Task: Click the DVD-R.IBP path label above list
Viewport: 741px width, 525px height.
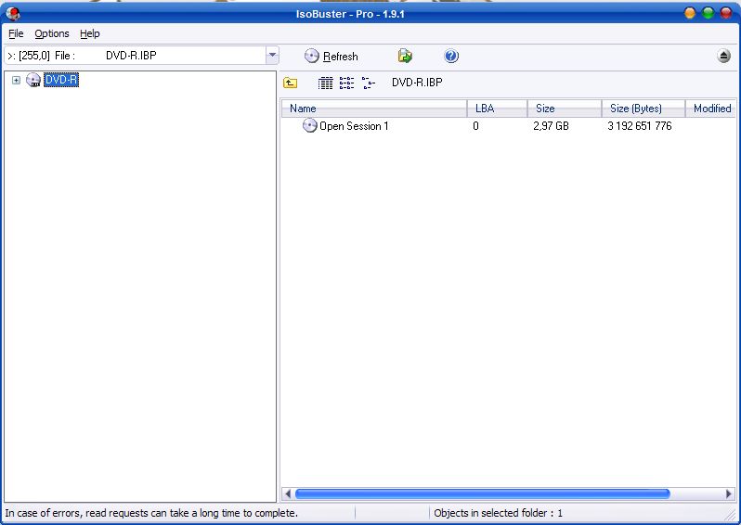Action: click(417, 83)
